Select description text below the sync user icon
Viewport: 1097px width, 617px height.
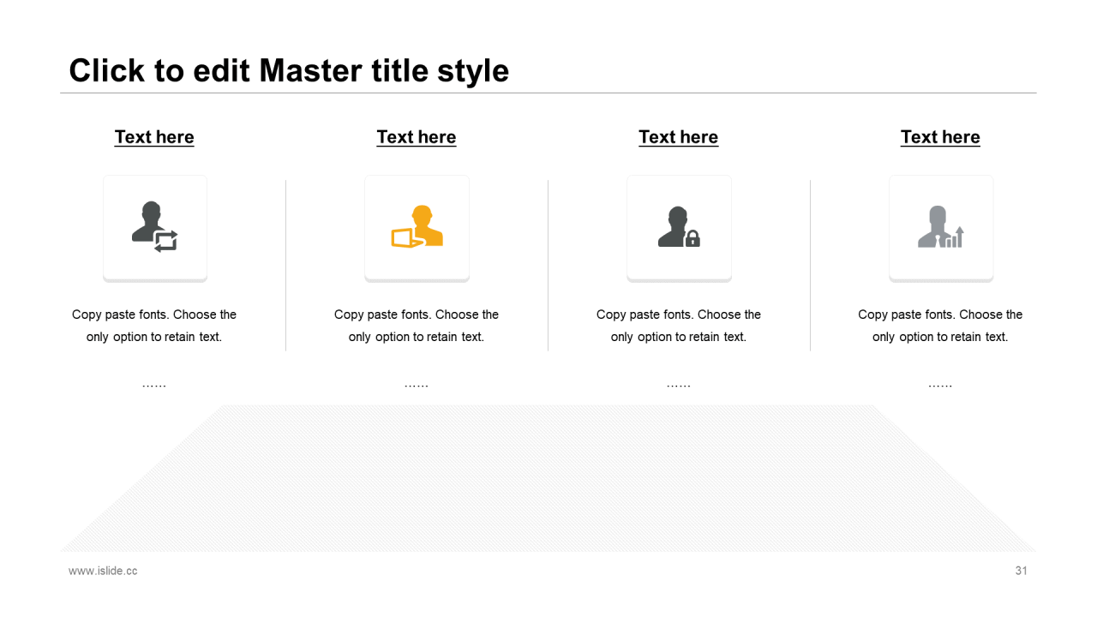click(154, 326)
